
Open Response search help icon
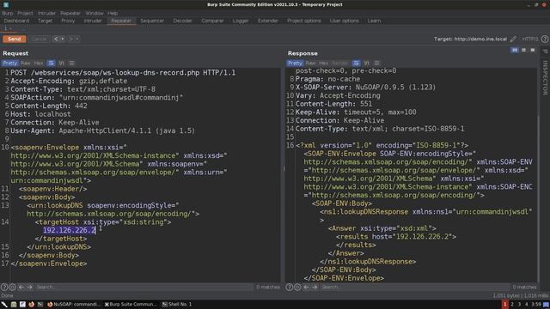click(289, 287)
